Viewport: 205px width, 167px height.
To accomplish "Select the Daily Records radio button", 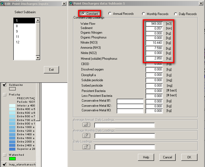I will [176, 14].
